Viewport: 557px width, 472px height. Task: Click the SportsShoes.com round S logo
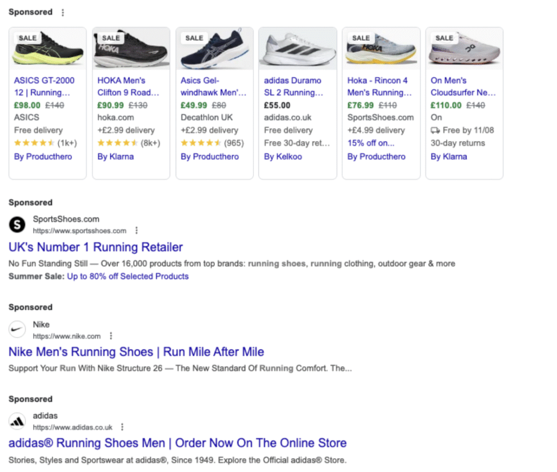17,225
